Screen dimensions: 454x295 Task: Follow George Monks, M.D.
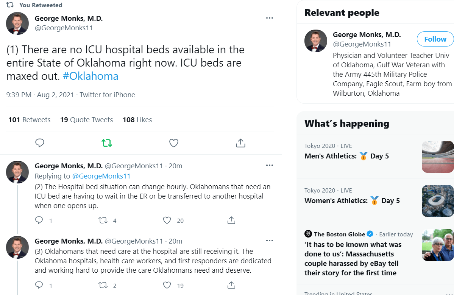coord(435,39)
